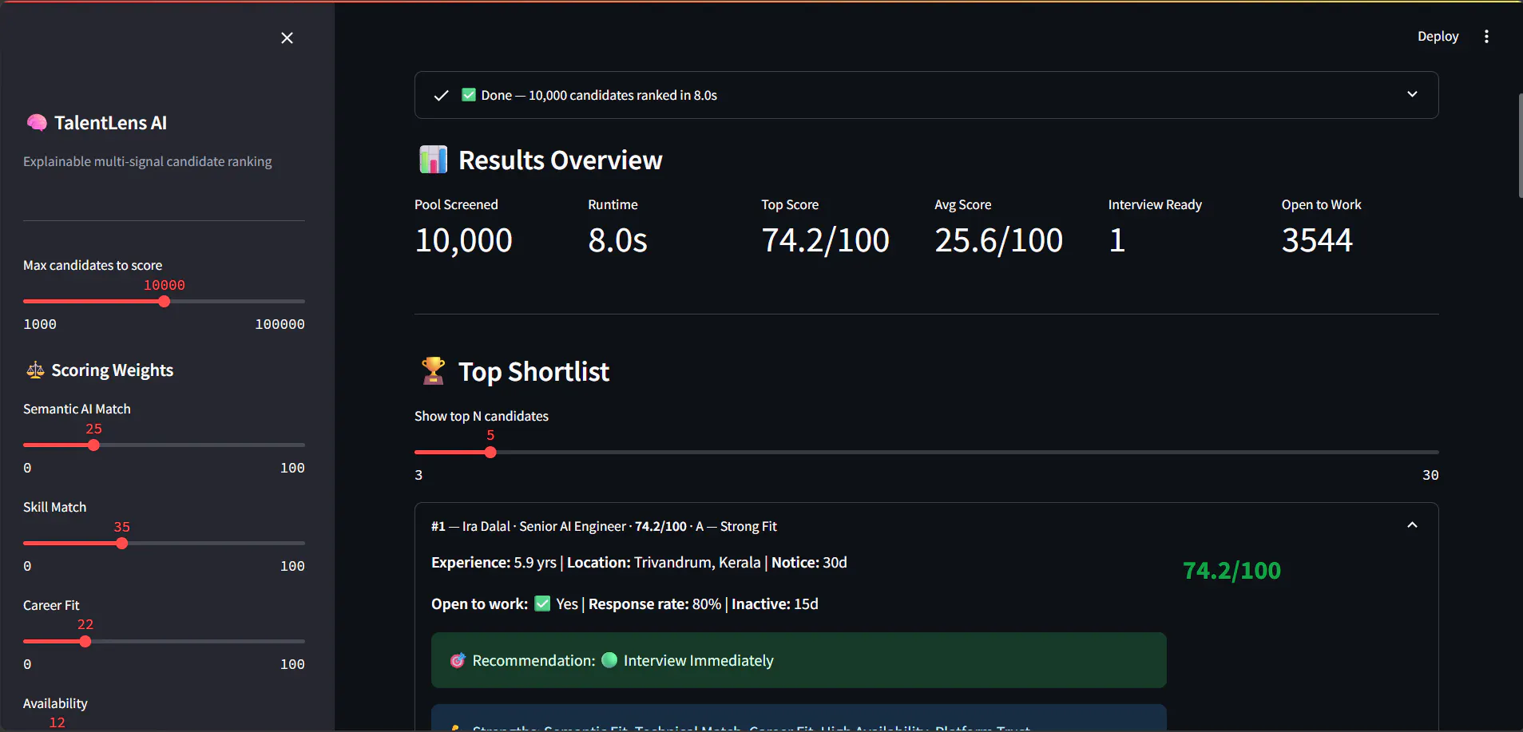The image size is (1523, 732).
Task: Click the Results Overview heading
Action: pyautogui.click(x=560, y=160)
